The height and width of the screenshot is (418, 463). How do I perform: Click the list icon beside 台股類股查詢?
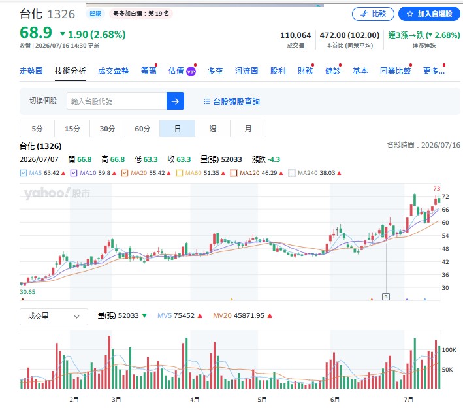point(207,101)
